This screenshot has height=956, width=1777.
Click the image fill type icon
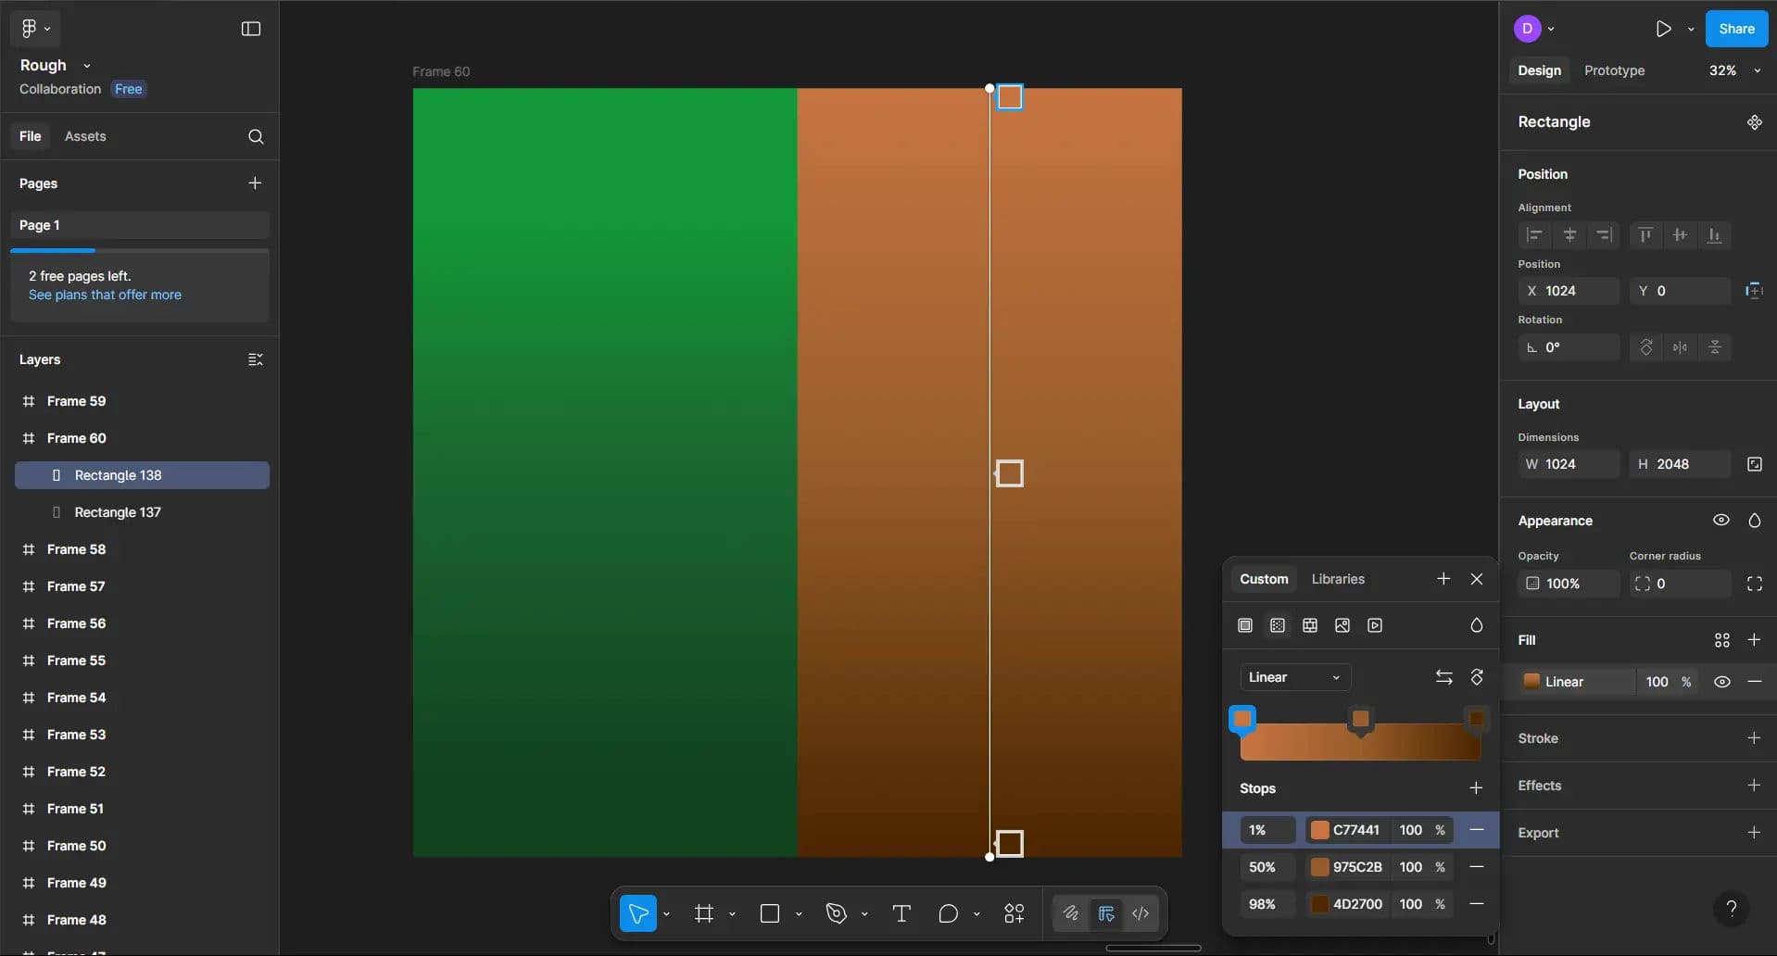click(1342, 625)
